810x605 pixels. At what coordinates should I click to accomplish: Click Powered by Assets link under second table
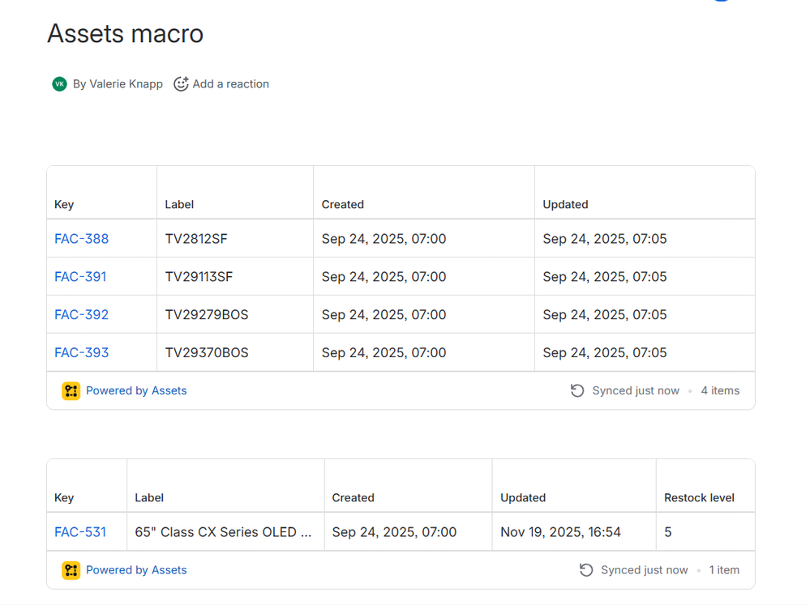tap(136, 570)
